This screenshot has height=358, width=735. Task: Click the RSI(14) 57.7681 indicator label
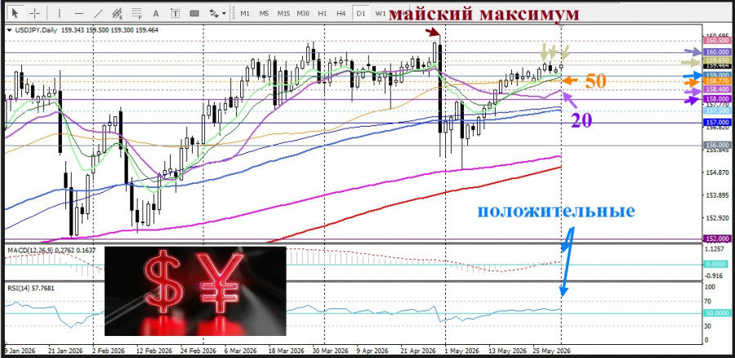[x=30, y=288]
